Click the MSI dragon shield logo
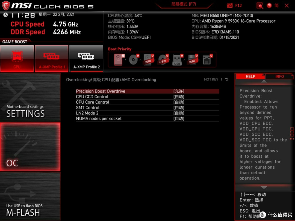Viewport: 295px width, 221px height. click(x=6, y=6)
